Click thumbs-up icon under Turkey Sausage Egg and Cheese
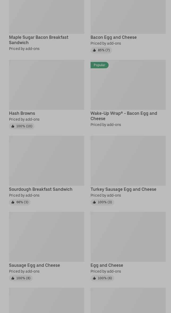This screenshot has width=171, height=313. coord(94,202)
